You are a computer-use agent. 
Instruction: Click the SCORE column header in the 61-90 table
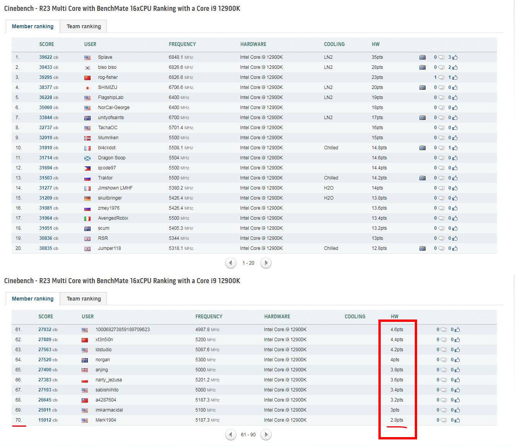coord(46,316)
